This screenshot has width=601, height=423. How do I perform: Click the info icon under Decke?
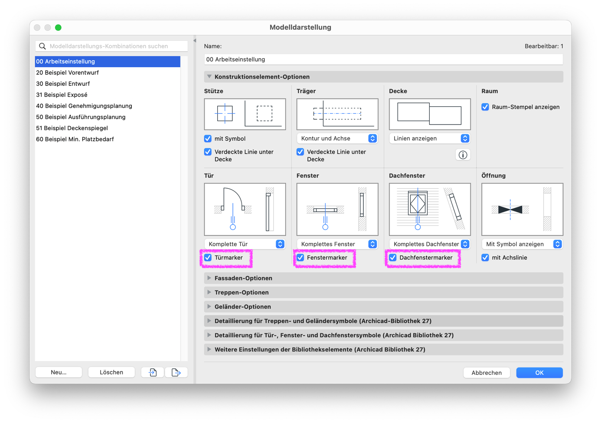pos(463,155)
